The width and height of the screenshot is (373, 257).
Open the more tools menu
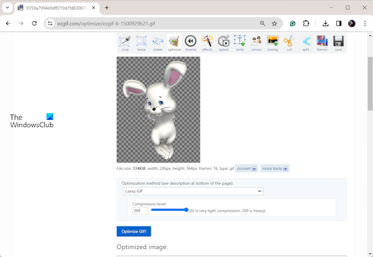(x=274, y=169)
